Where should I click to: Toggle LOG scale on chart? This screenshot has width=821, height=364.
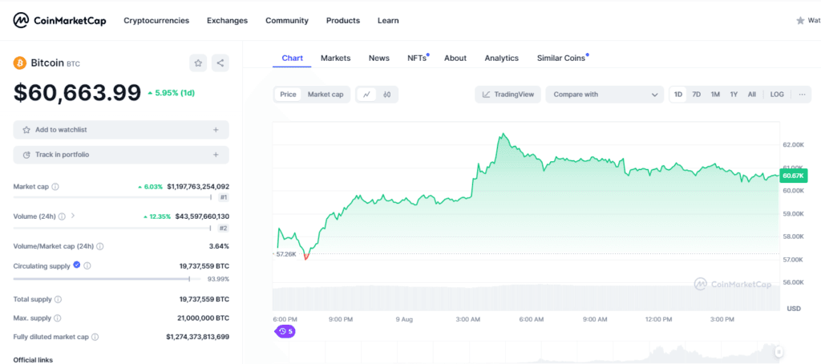pyautogui.click(x=777, y=95)
